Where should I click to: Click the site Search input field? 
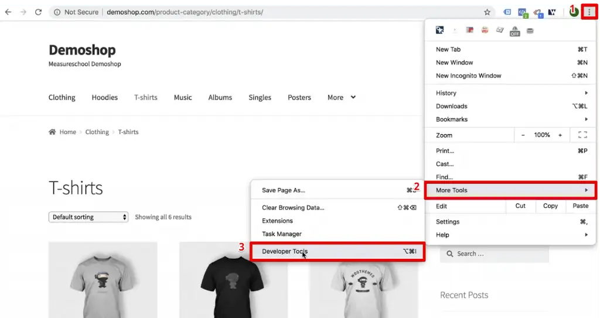point(495,254)
